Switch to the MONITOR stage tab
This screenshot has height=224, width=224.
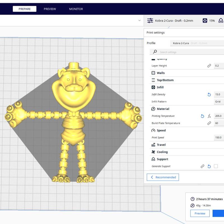(x=76, y=9)
